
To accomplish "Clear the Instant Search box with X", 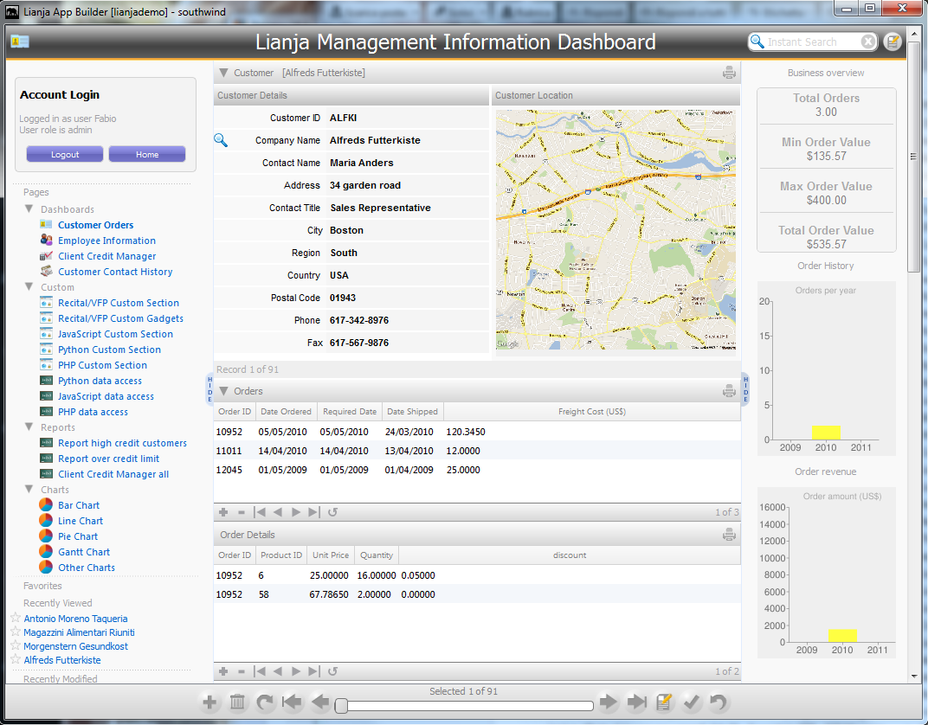I will tap(867, 42).
